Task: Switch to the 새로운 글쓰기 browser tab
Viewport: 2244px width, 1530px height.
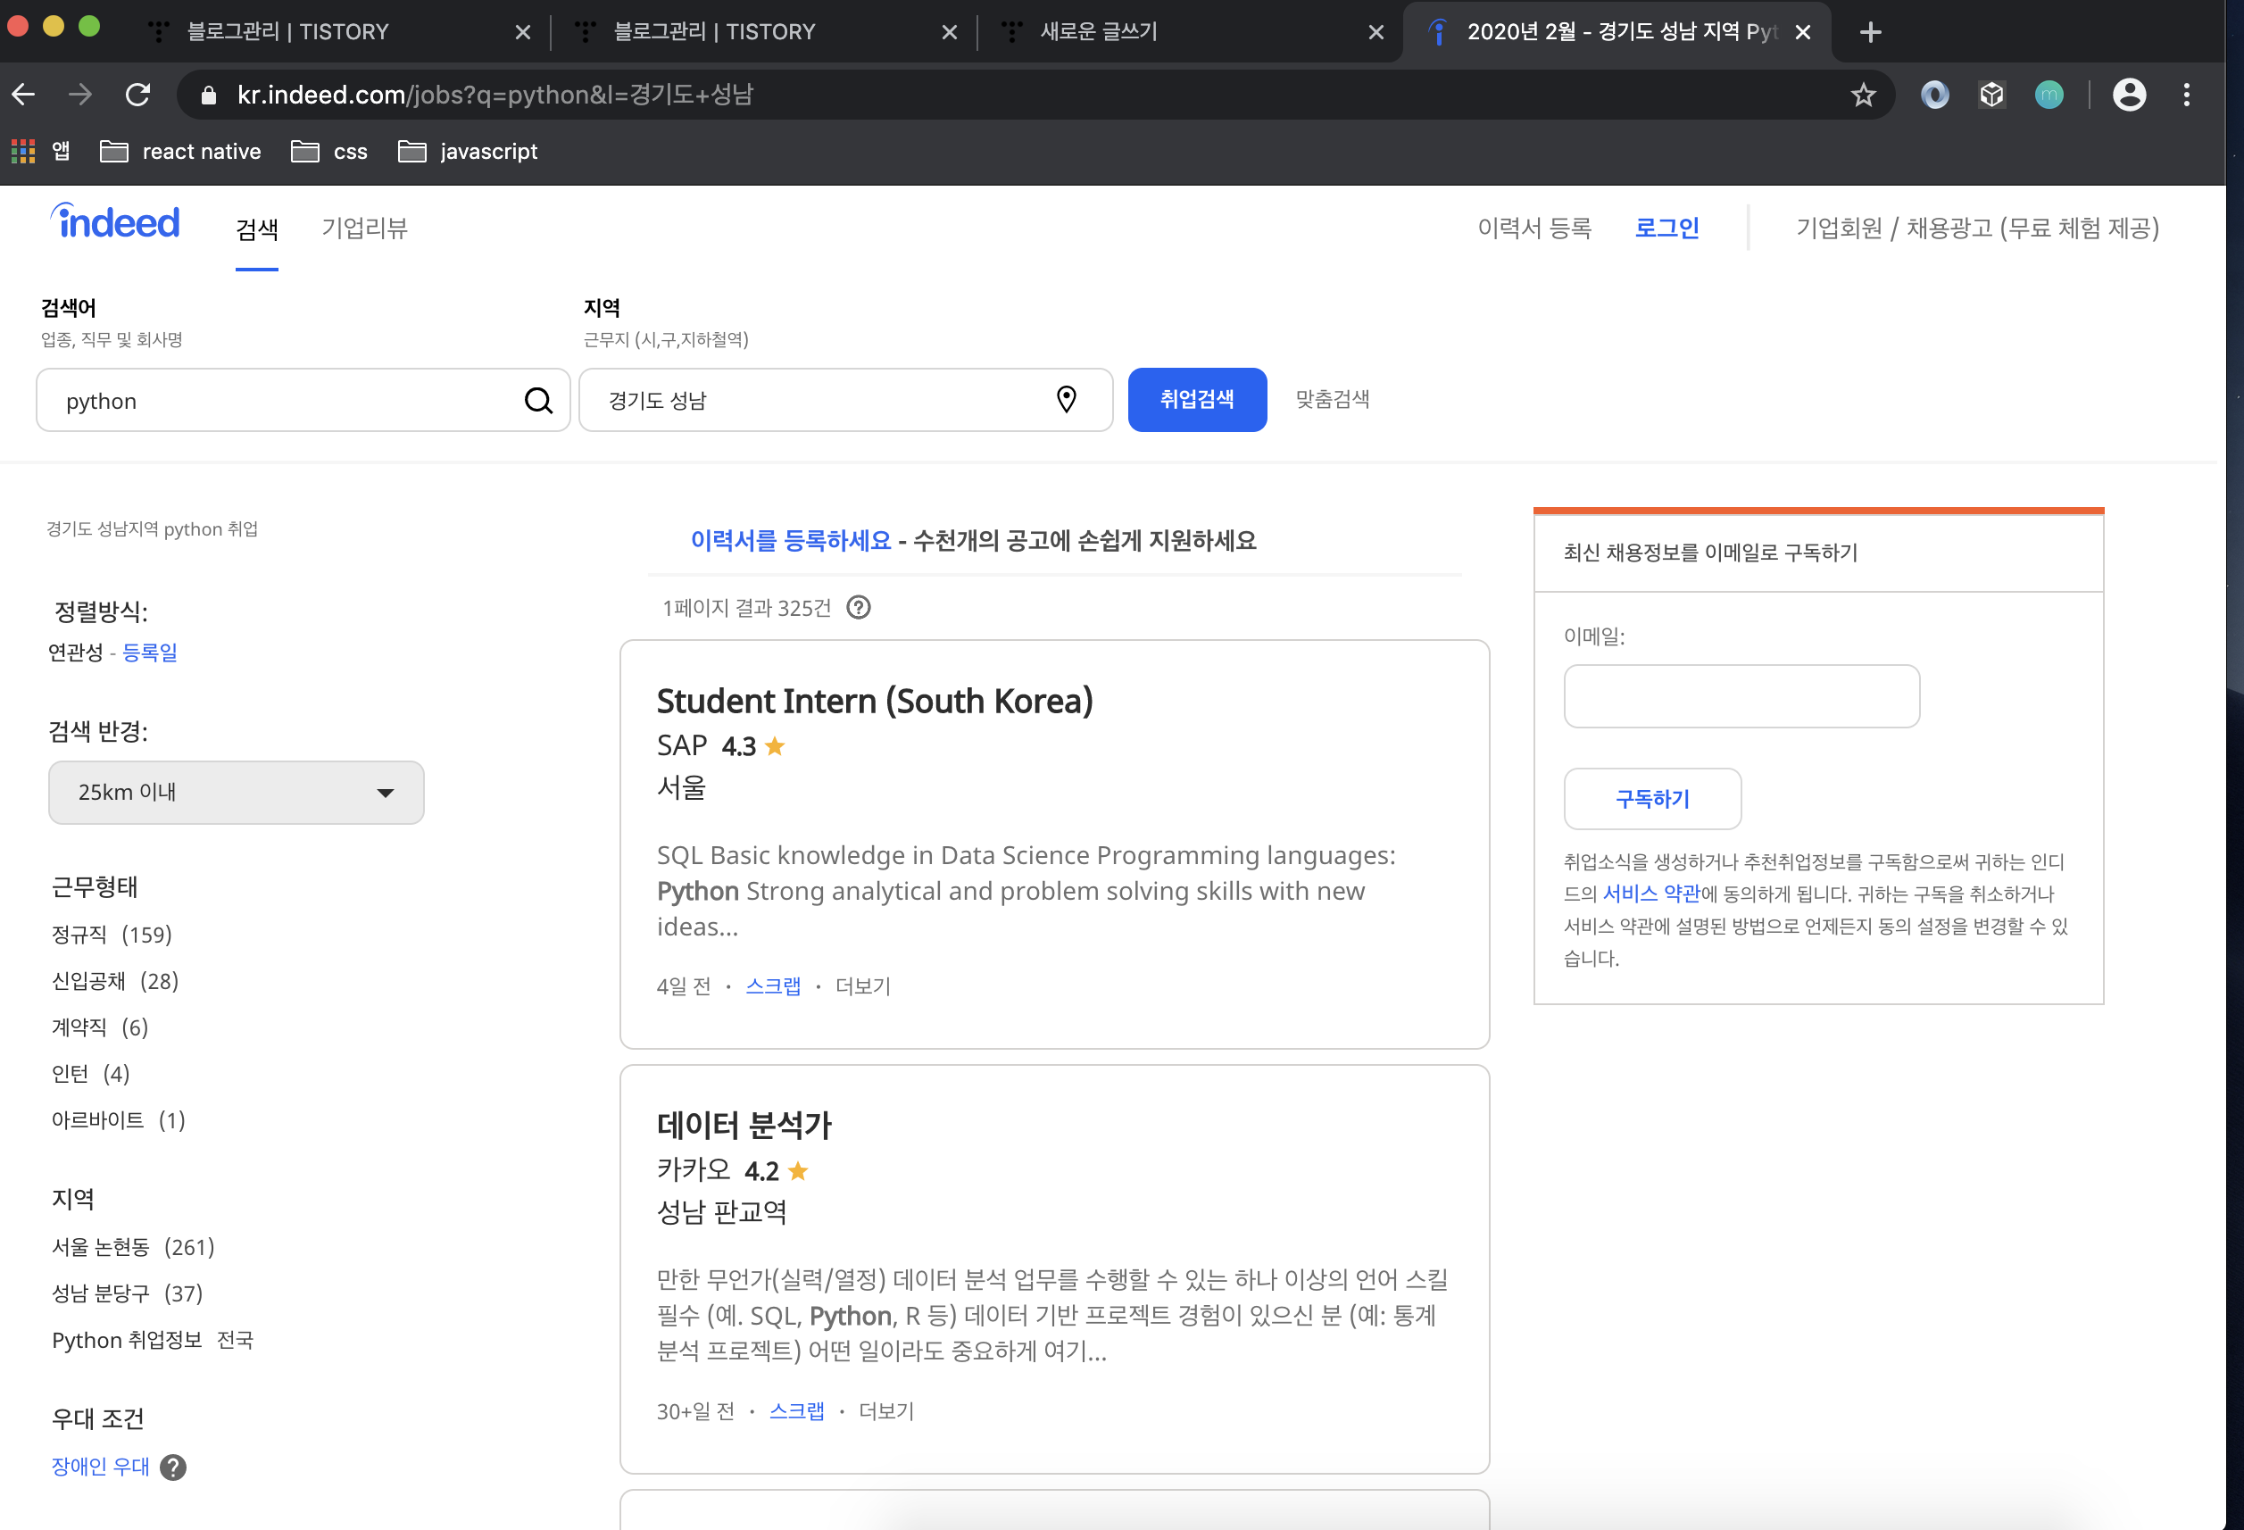Action: click(x=1098, y=32)
